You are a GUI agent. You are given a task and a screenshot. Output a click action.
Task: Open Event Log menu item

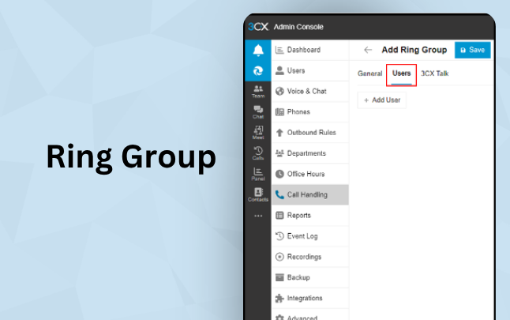coord(310,236)
